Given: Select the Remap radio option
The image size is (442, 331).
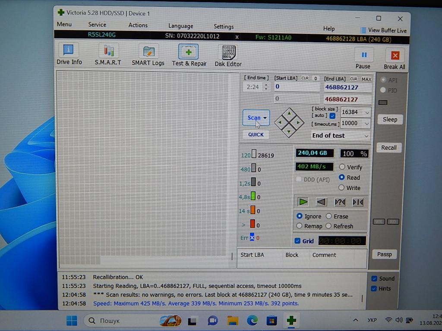Looking at the screenshot, I should click(299, 226).
